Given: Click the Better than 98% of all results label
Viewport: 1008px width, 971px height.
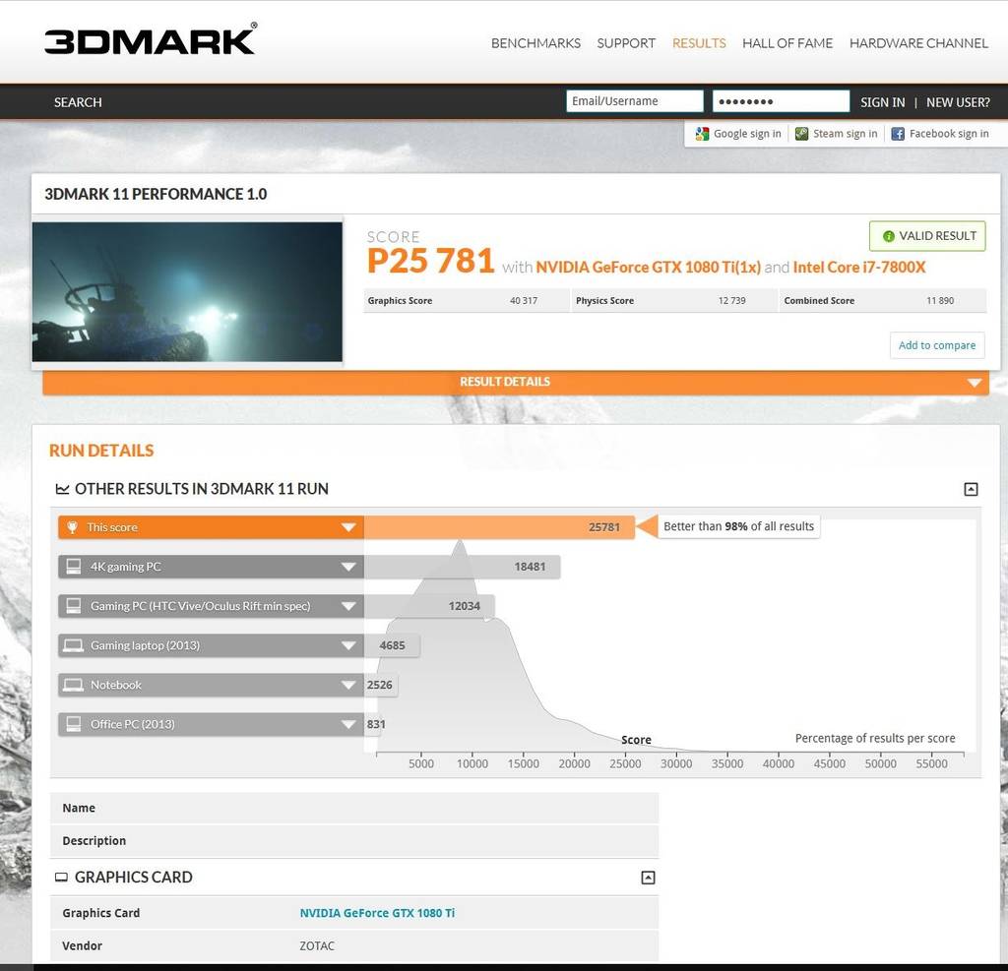Looking at the screenshot, I should 738,526.
